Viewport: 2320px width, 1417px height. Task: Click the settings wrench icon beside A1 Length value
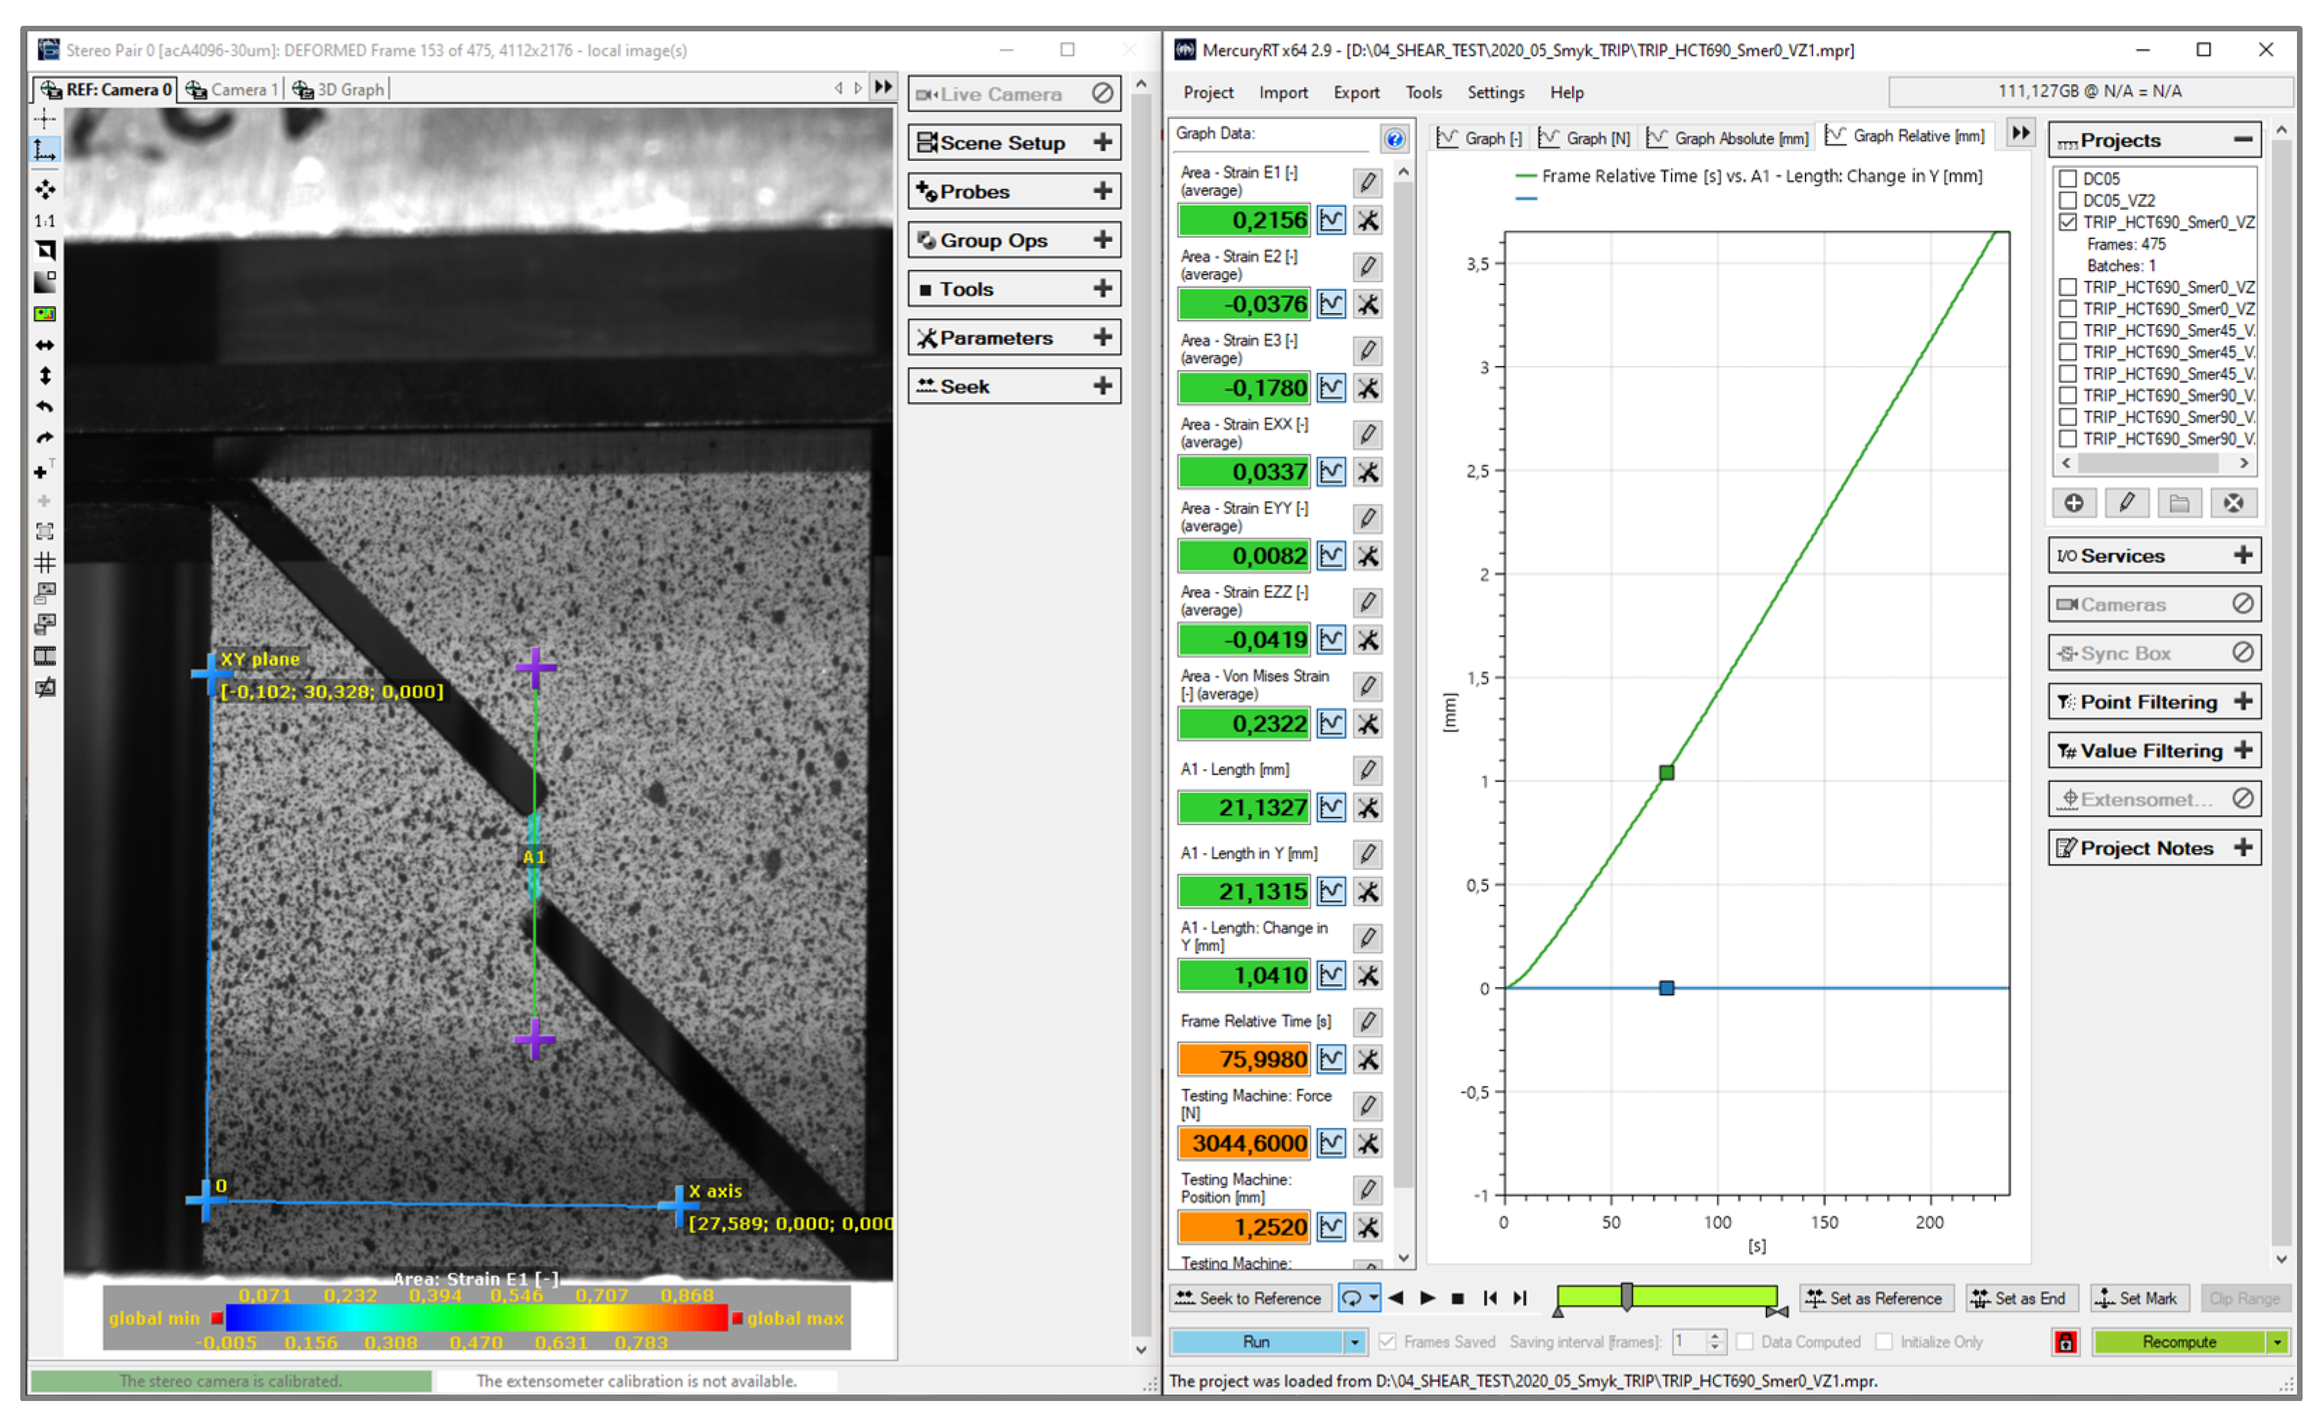pos(1368,808)
